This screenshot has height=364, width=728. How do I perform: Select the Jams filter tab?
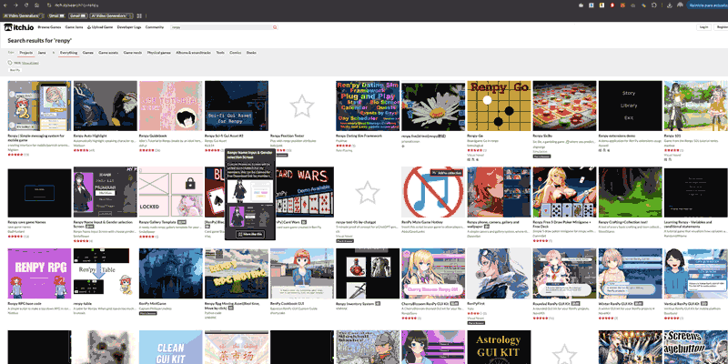coord(42,53)
